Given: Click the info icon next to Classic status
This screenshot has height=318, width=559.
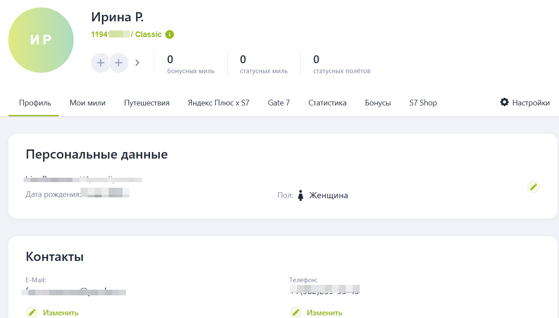Looking at the screenshot, I should pos(170,34).
